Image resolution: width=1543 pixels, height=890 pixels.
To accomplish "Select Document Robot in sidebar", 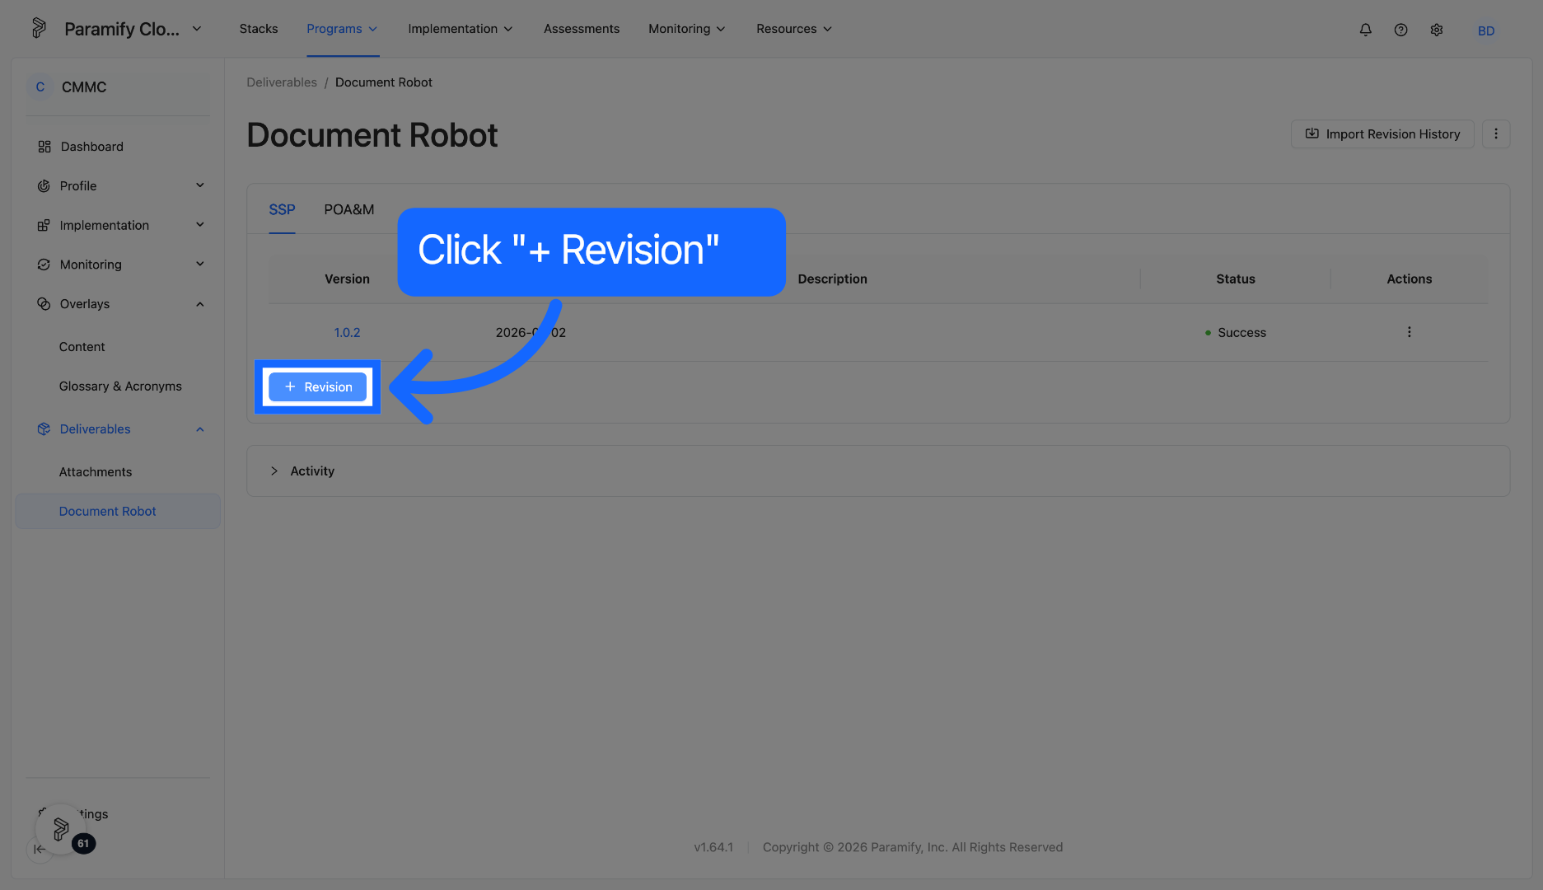I will point(118,511).
